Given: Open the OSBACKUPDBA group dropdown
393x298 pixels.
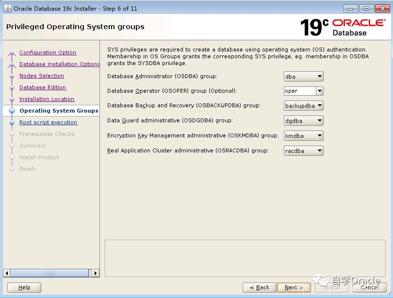Looking at the screenshot, I should 304,106.
